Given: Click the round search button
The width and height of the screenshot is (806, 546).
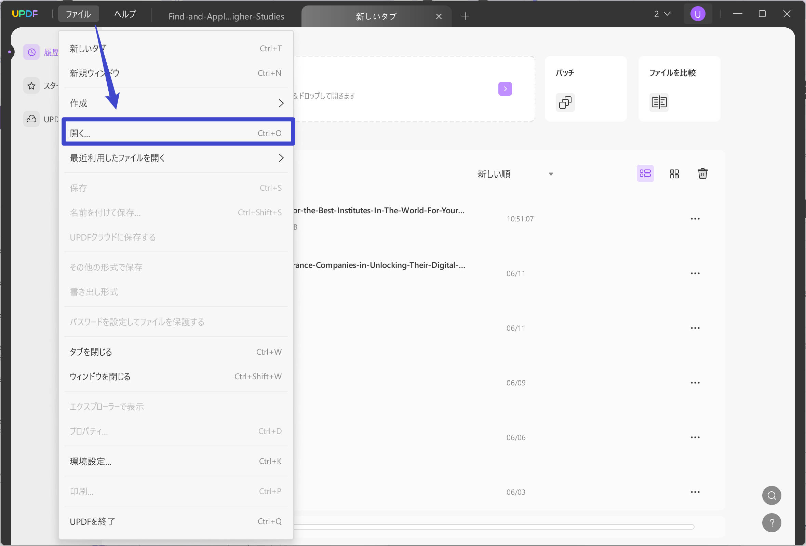Looking at the screenshot, I should [x=771, y=495].
